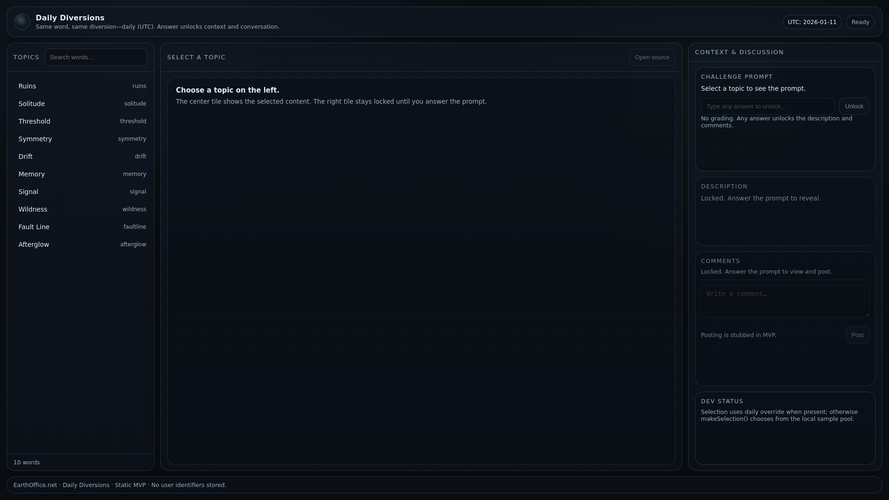The height and width of the screenshot is (500, 889).
Task: Click the Ready status badge
Action: point(860,22)
